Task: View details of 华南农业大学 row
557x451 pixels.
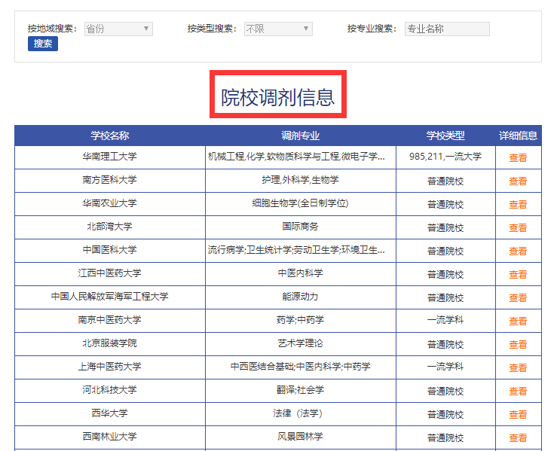Action: 518,205
